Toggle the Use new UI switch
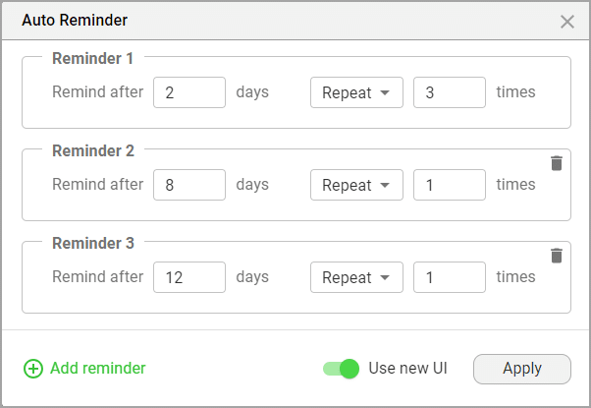 [341, 369]
